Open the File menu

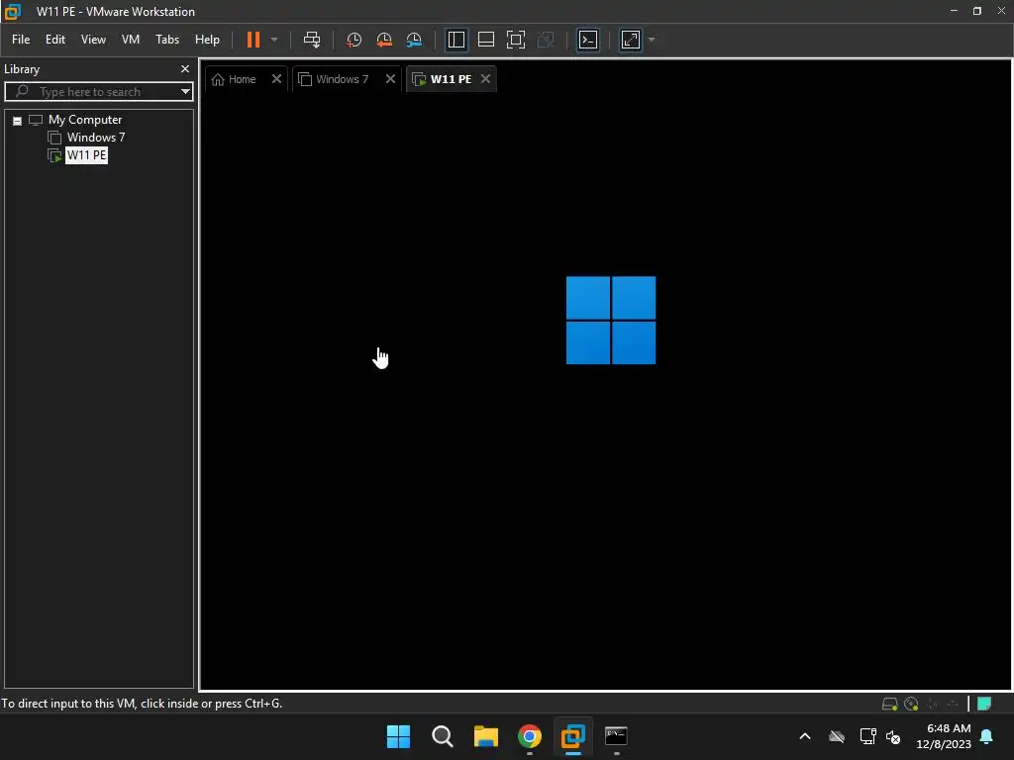tap(21, 40)
